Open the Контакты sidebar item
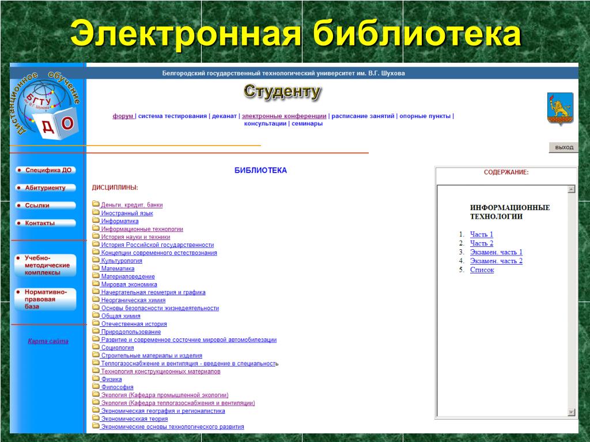590x442 pixels. (x=46, y=223)
